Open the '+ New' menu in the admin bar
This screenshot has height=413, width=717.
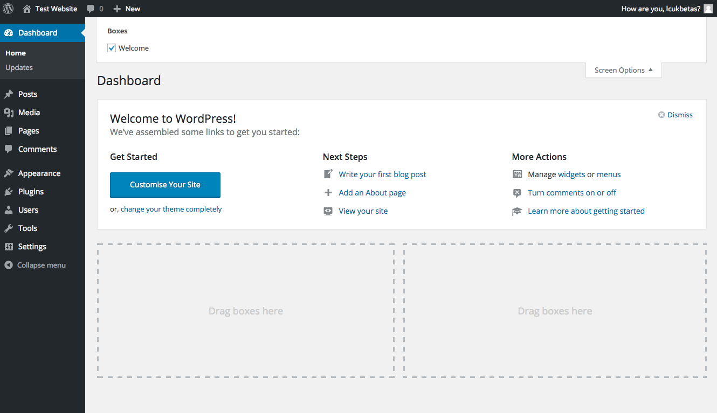coord(126,8)
